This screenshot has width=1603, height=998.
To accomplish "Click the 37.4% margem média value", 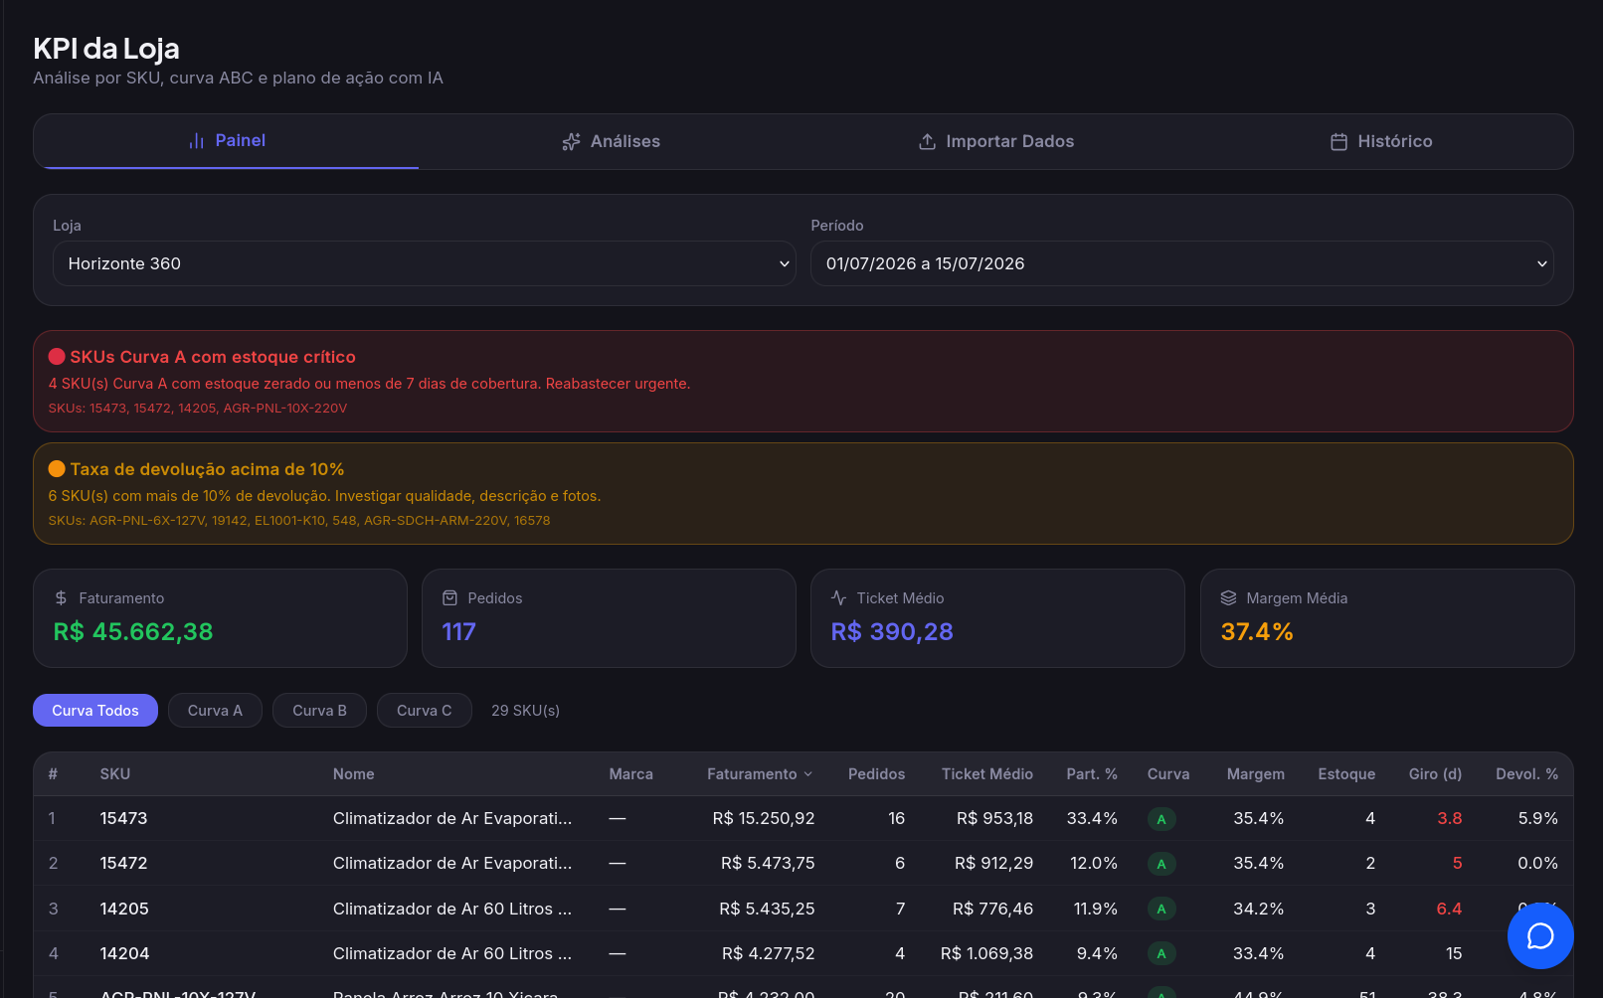I will [1257, 632].
